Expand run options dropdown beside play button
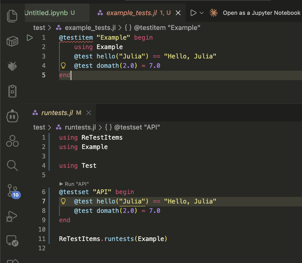 tap(201, 13)
